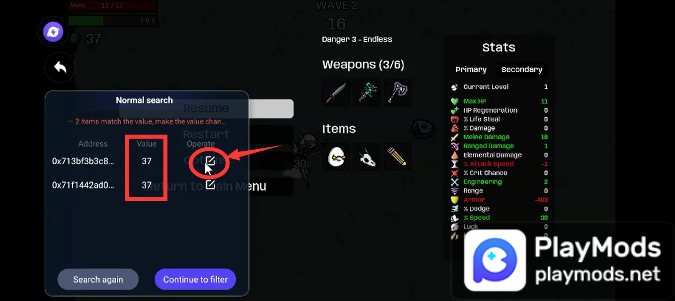Select the knife weapon slot
This screenshot has height=301, width=675.
pos(336,92)
